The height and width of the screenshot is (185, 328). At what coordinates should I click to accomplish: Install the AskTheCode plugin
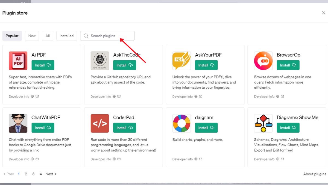[x=125, y=65]
